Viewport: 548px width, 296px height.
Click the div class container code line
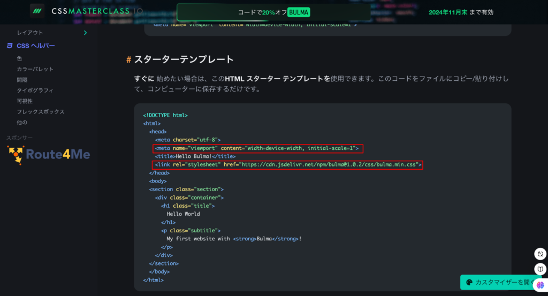tap(189, 198)
